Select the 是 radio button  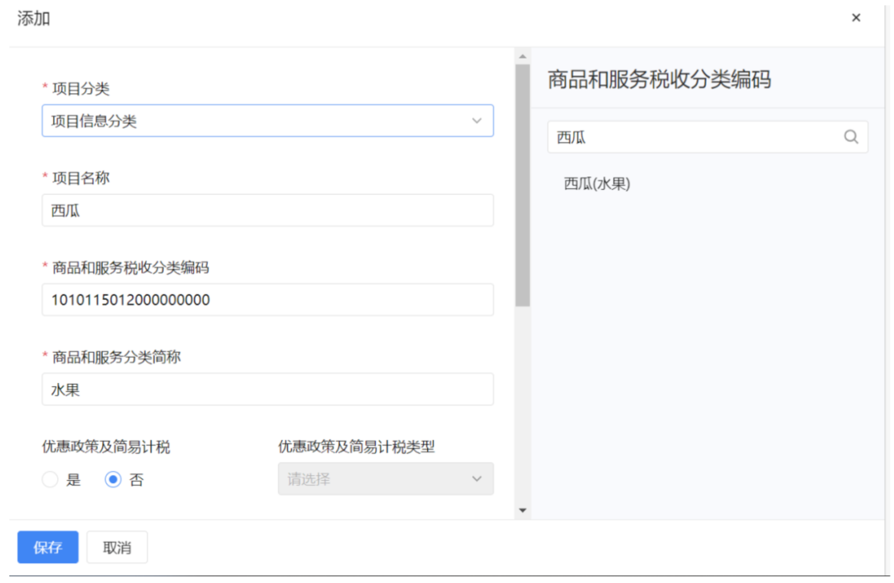50,479
